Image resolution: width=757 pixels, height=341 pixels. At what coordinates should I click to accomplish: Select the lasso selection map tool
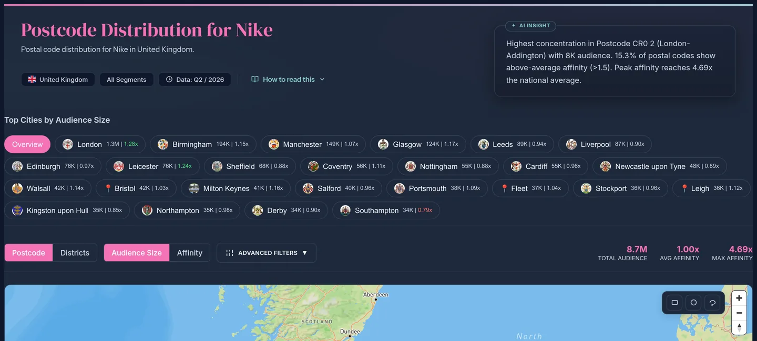712,303
